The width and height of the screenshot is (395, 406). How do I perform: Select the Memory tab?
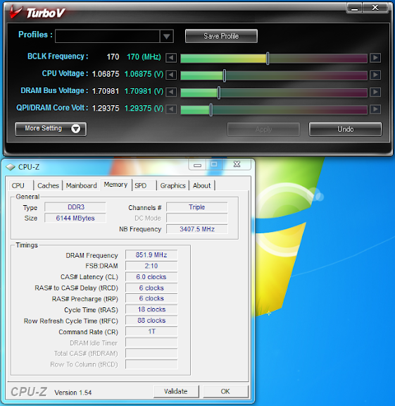pos(115,185)
